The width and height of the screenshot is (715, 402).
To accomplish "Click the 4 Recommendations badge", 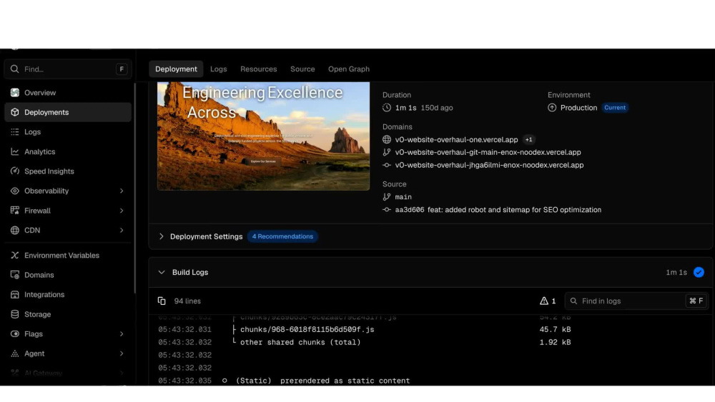I will [282, 236].
